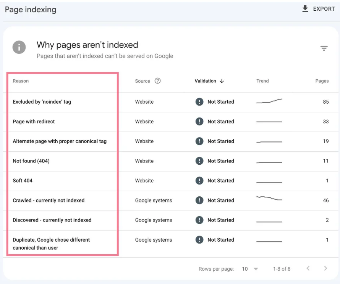Click Not Started text in Soft 404 row

click(x=221, y=180)
